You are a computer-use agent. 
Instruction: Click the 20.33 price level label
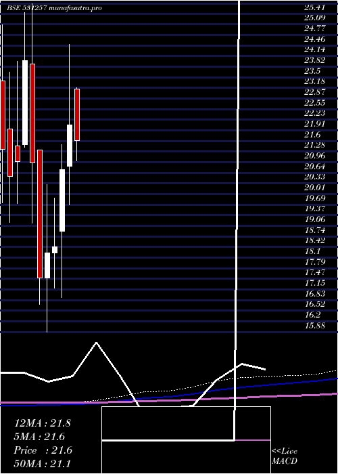pos(314,177)
